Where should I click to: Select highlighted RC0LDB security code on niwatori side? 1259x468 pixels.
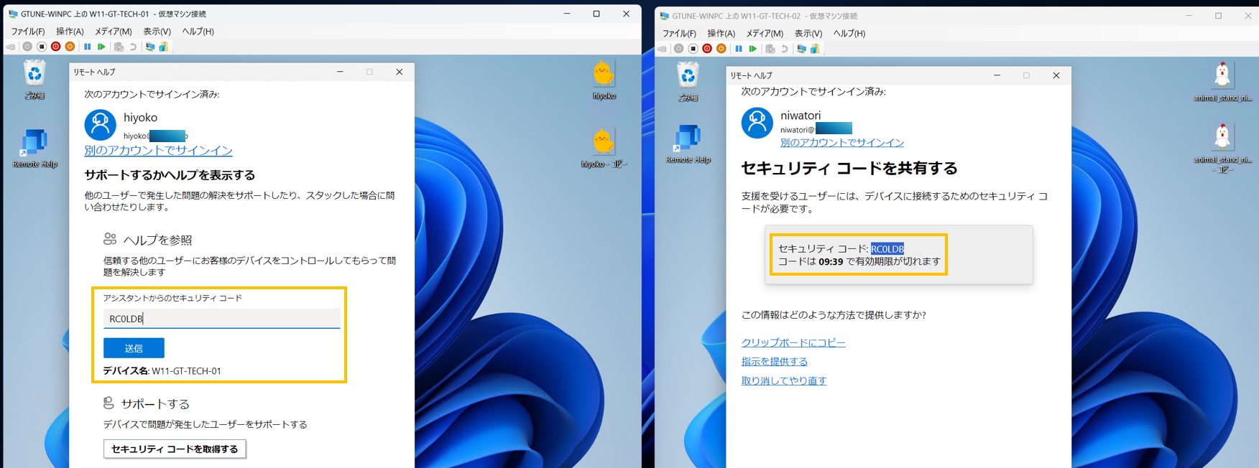(887, 249)
